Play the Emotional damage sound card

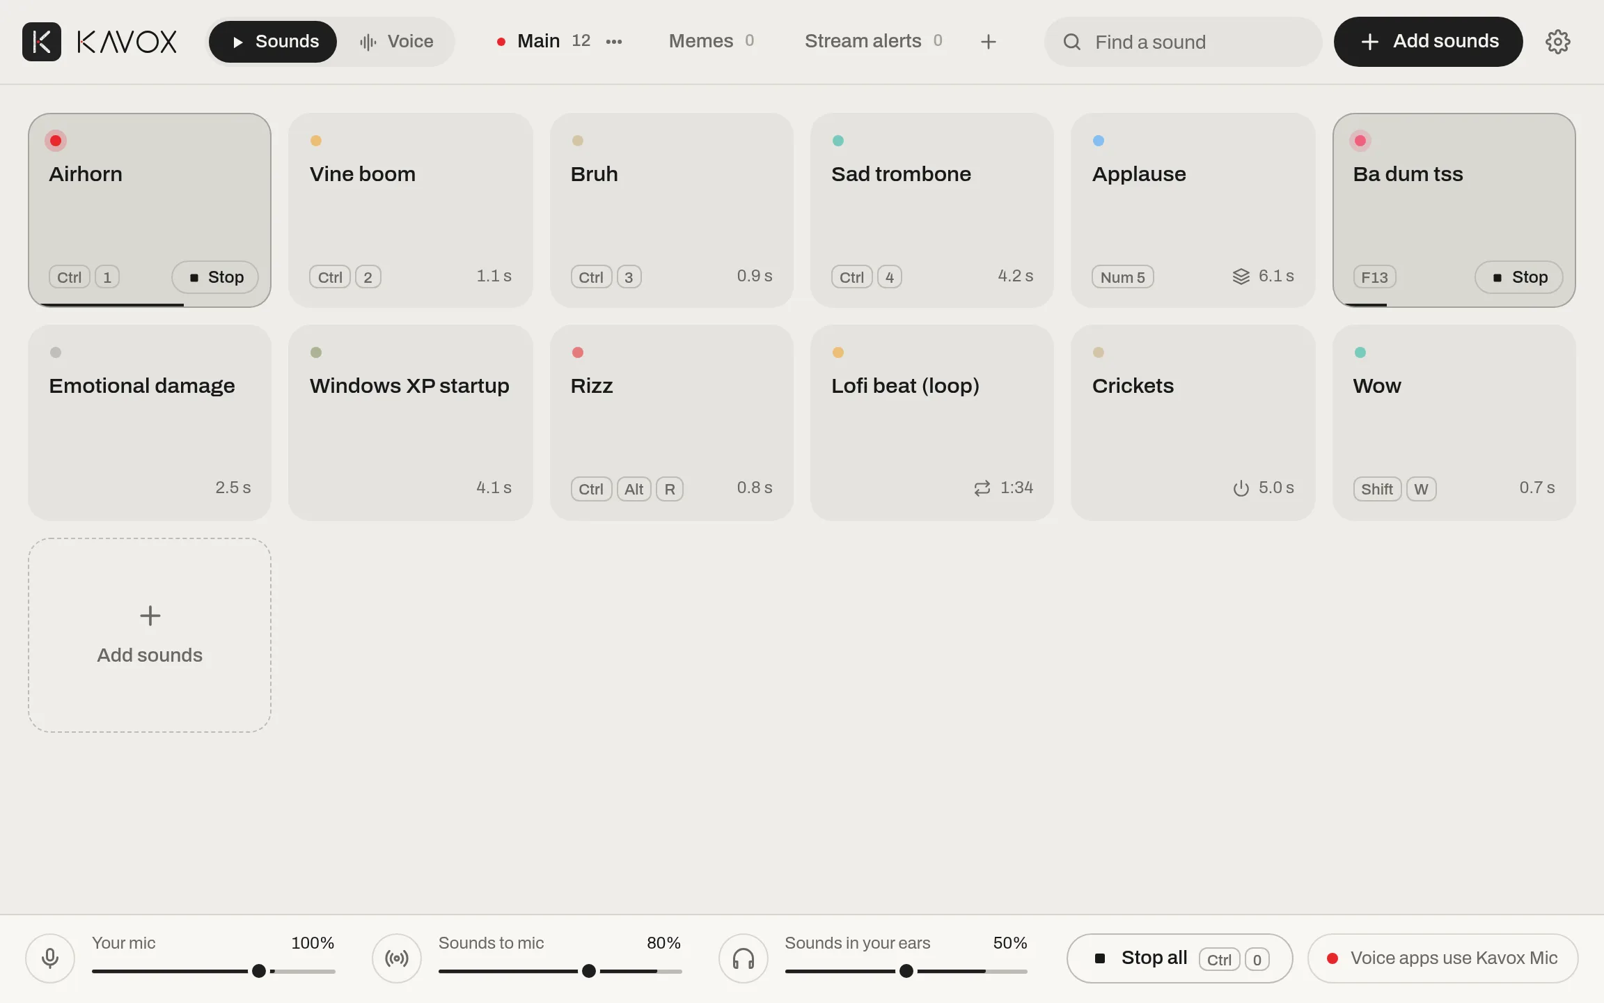point(150,422)
